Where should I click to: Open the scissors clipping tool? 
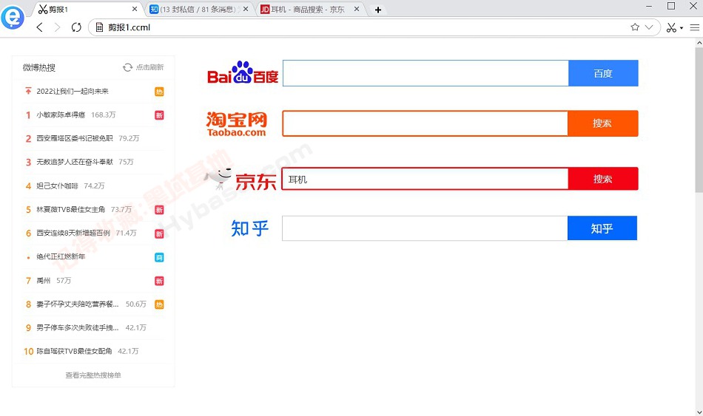(670, 28)
